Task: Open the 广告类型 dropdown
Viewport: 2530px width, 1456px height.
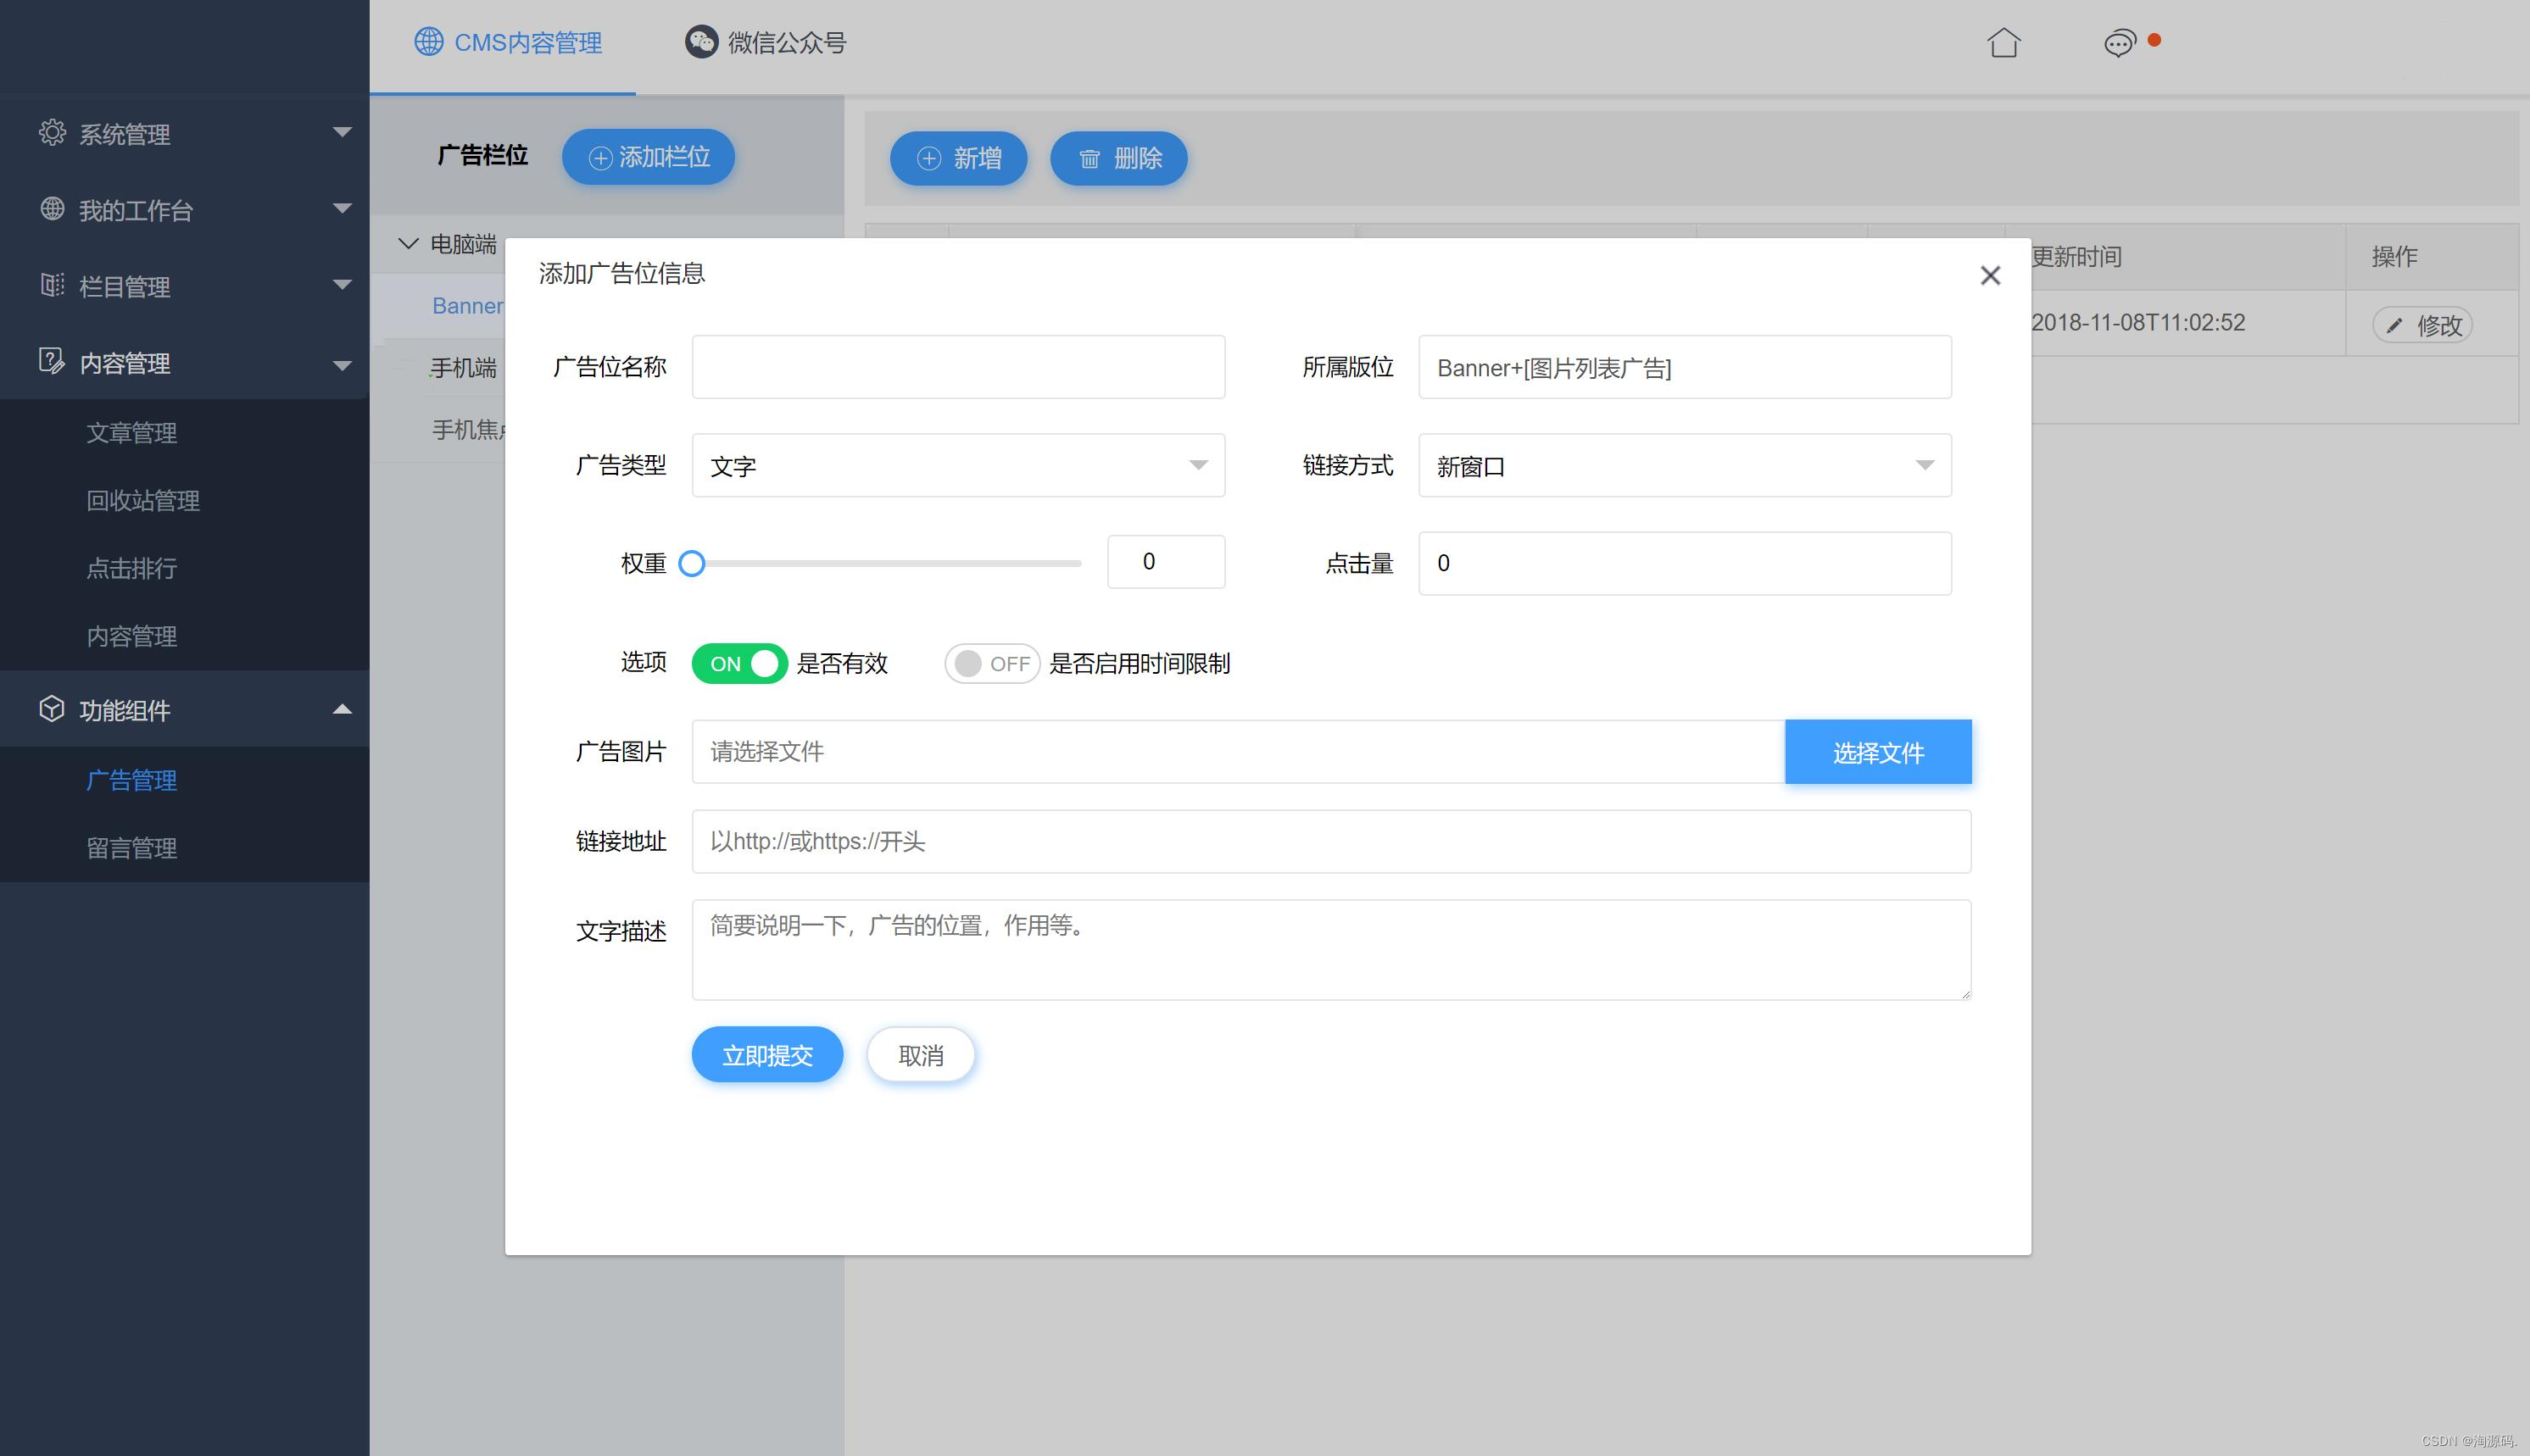Action: coord(957,465)
